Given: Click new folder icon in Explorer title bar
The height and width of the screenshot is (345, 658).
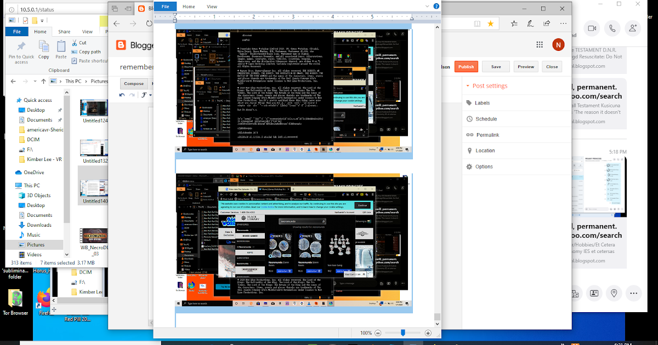Looking at the screenshot, I should [35, 21].
